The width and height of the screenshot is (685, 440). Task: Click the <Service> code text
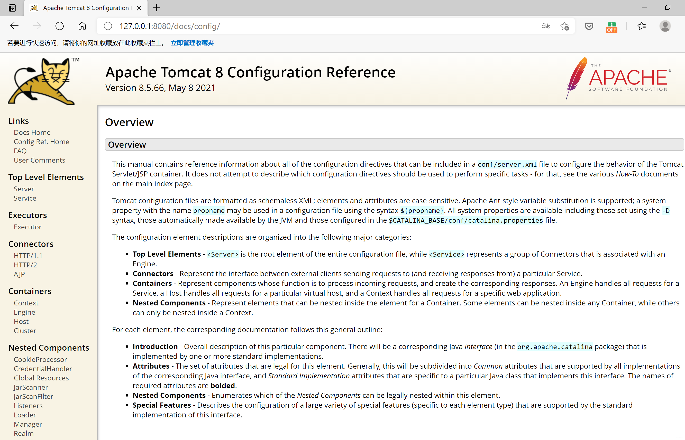coord(446,254)
